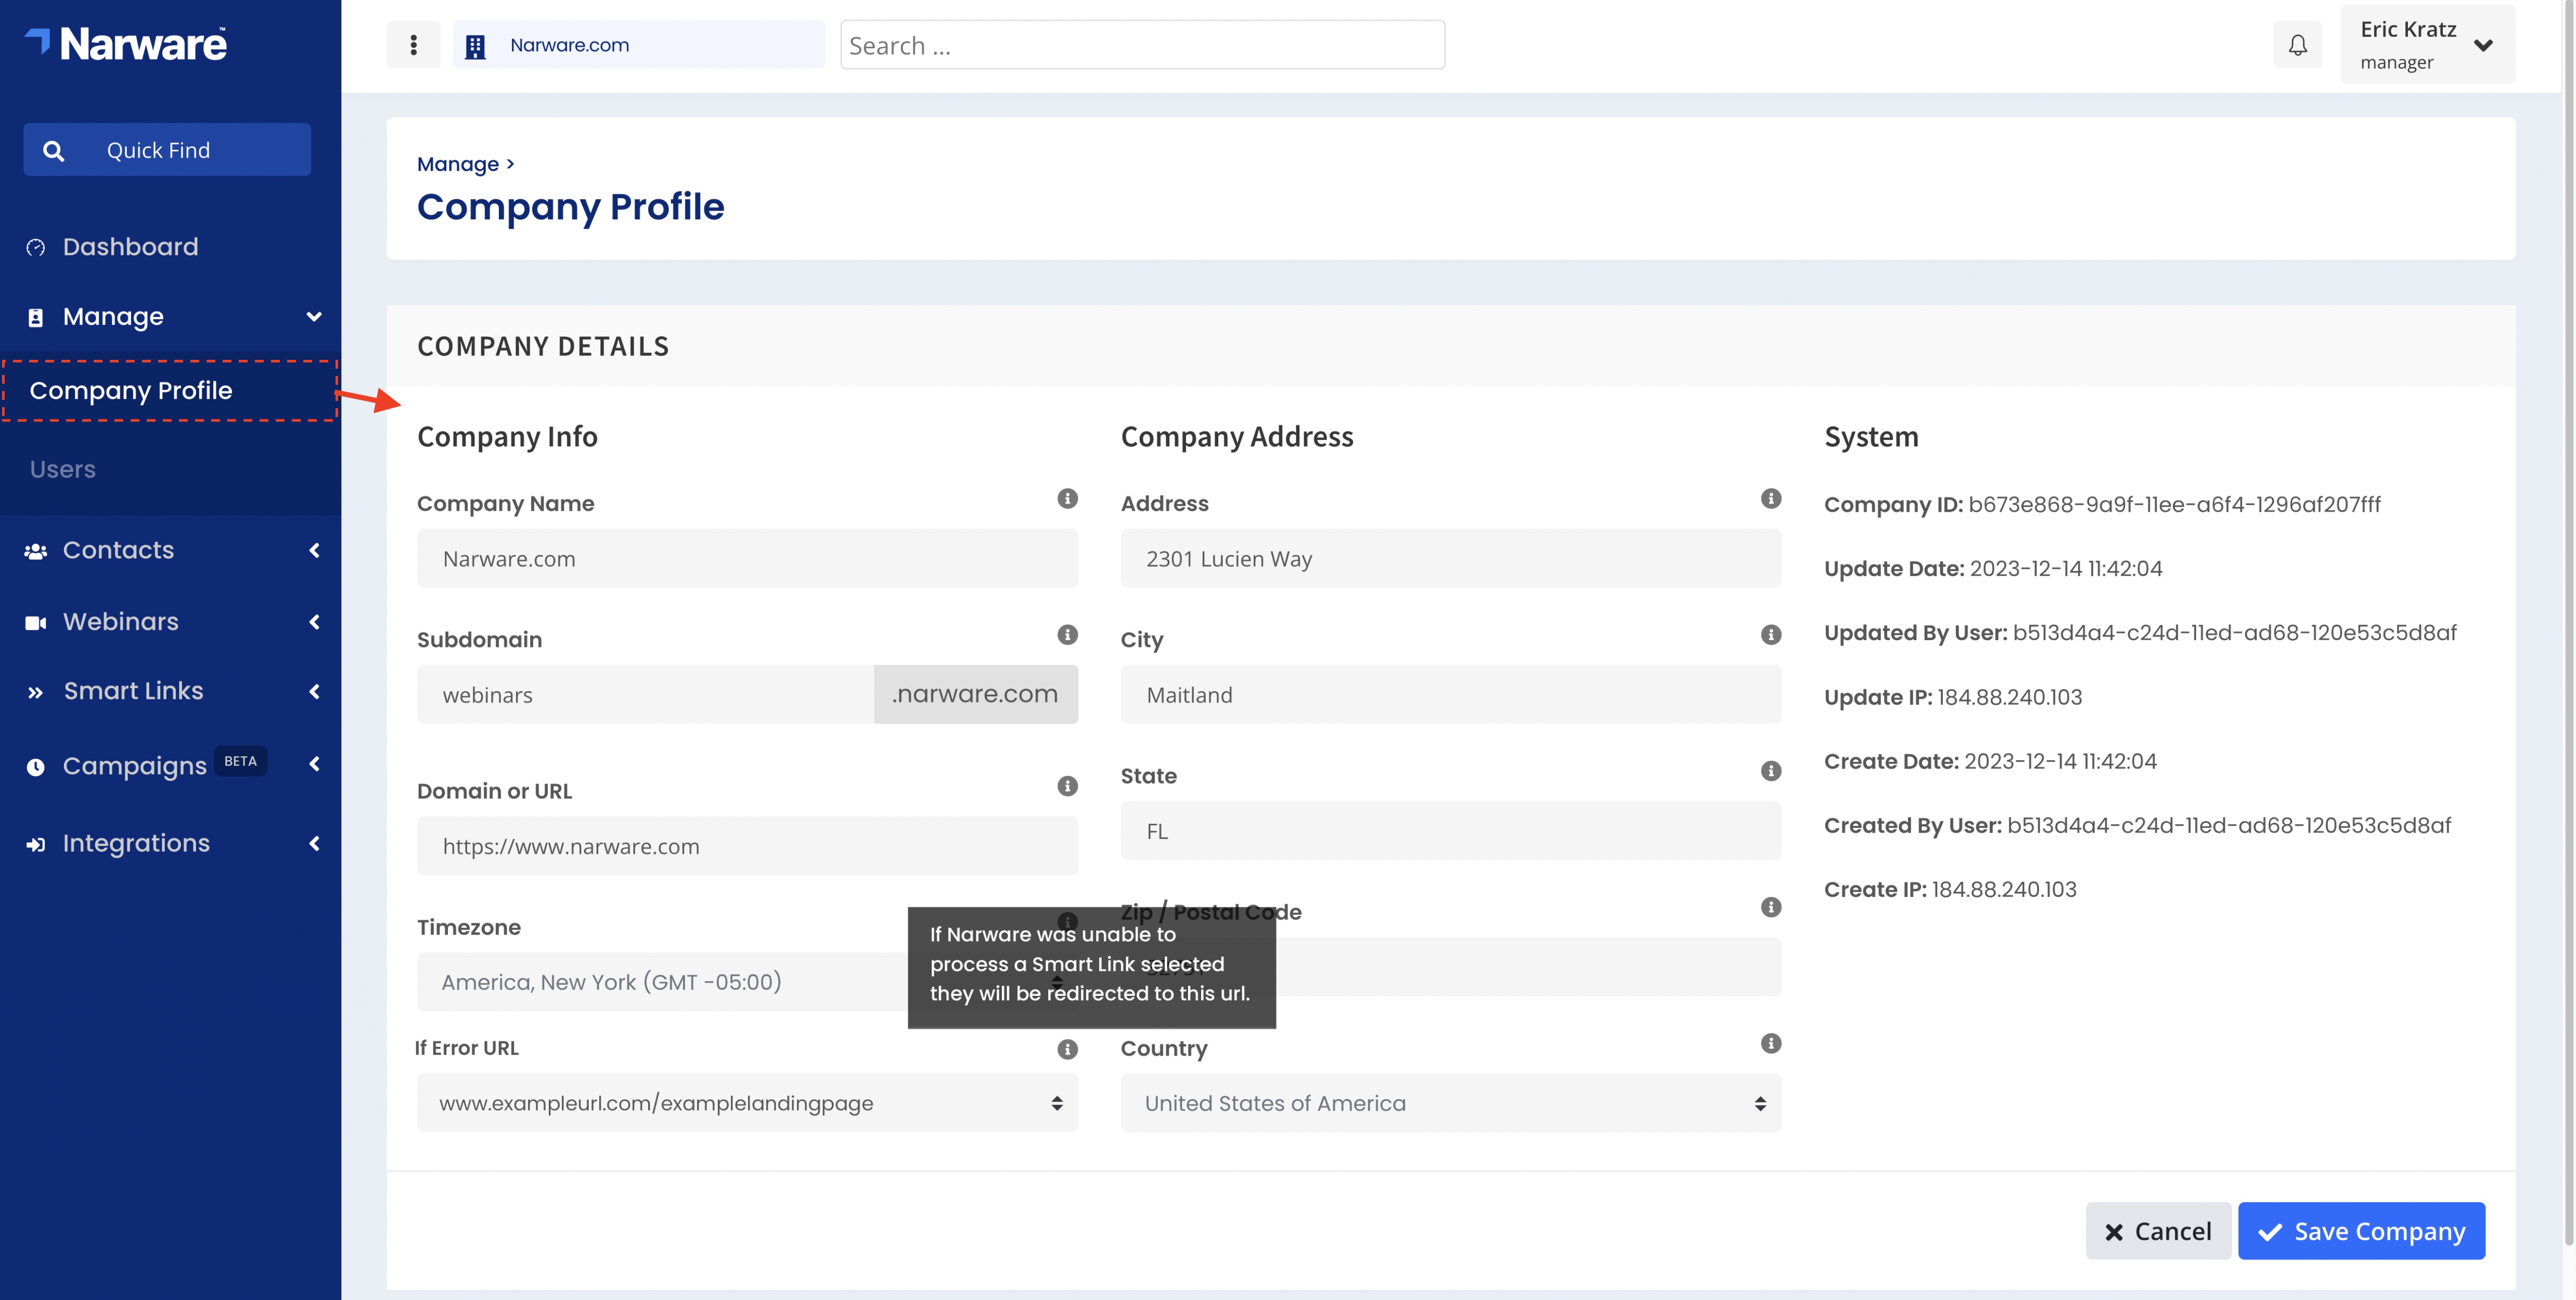
Task: Click the Narware logo
Action: (126, 44)
